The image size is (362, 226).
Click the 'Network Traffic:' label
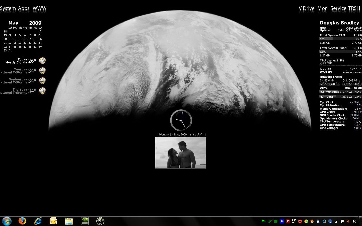coord(331,77)
